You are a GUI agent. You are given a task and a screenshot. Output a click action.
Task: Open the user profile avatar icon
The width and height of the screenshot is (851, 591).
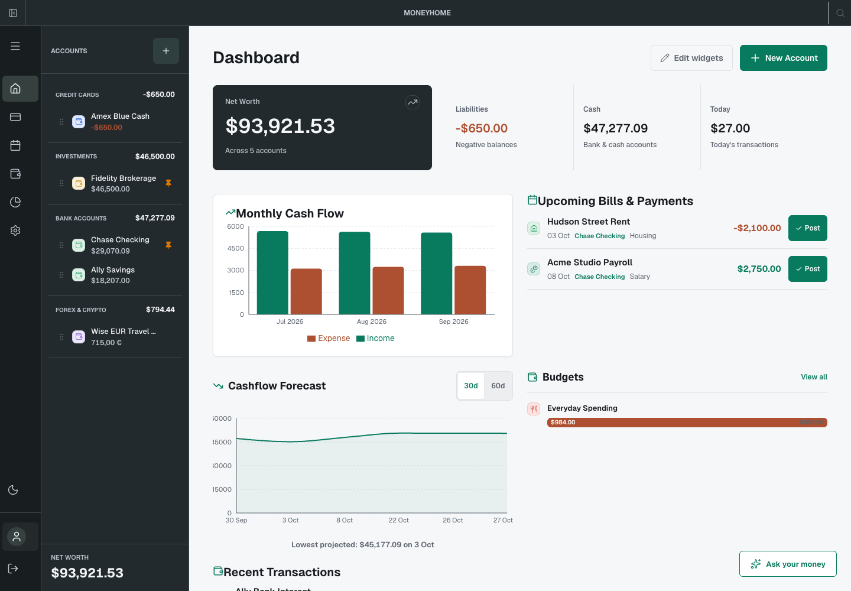tap(17, 537)
